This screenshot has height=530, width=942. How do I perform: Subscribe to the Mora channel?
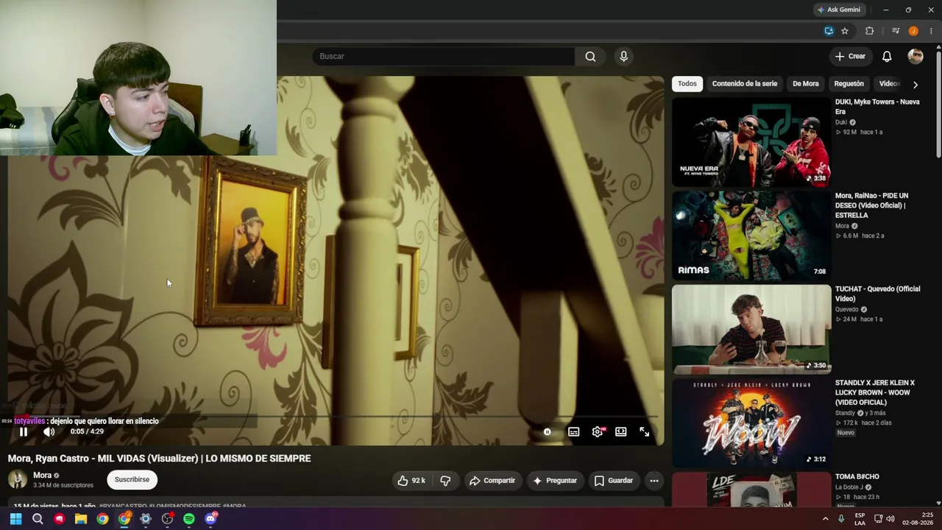point(132,480)
